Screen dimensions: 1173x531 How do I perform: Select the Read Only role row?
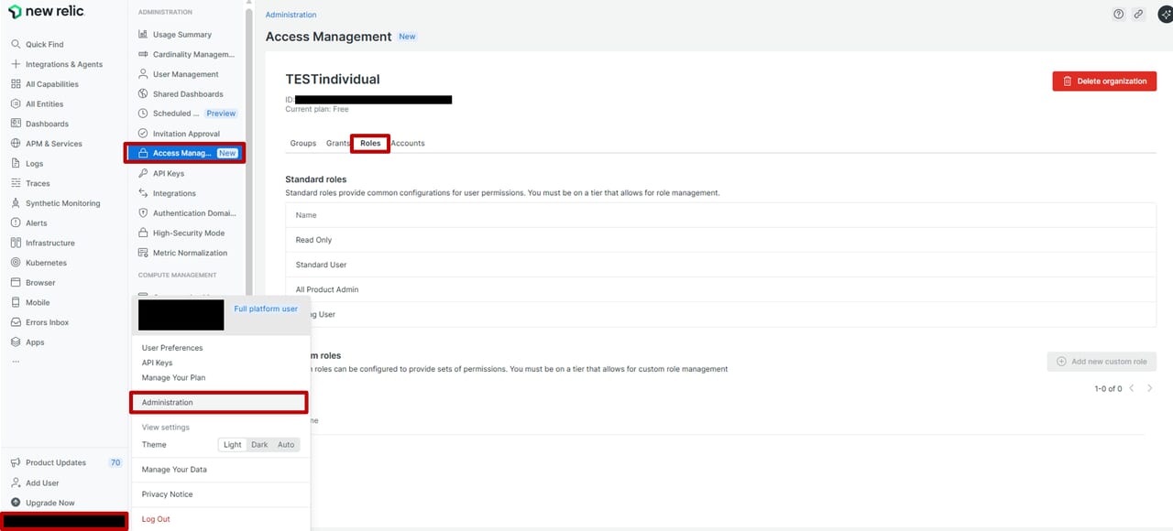(x=313, y=240)
